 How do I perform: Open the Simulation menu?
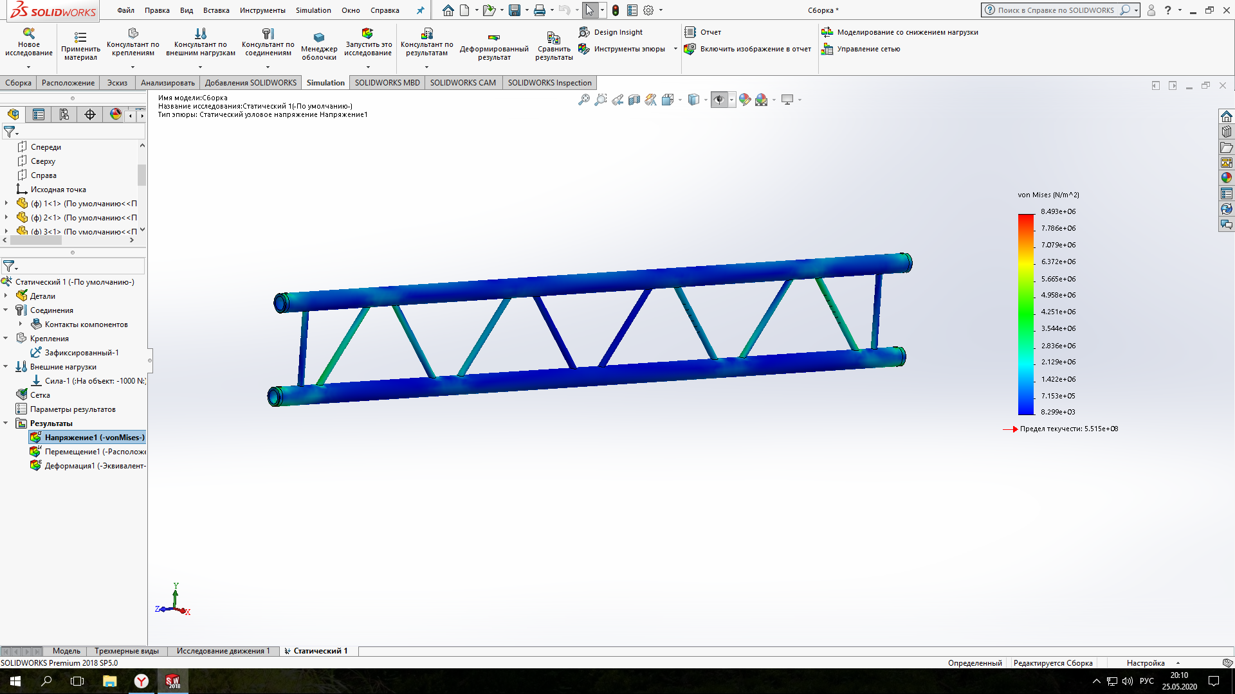[313, 10]
